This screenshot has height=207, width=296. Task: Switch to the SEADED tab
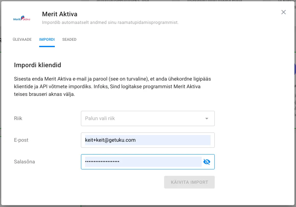(69, 39)
